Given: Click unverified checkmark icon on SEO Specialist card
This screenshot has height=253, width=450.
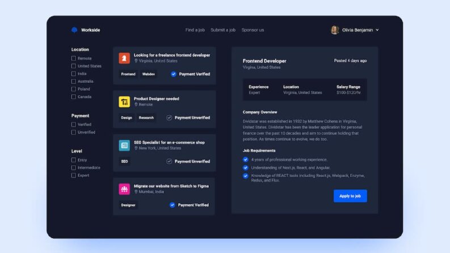Looking at the screenshot, I should click(x=169, y=161).
